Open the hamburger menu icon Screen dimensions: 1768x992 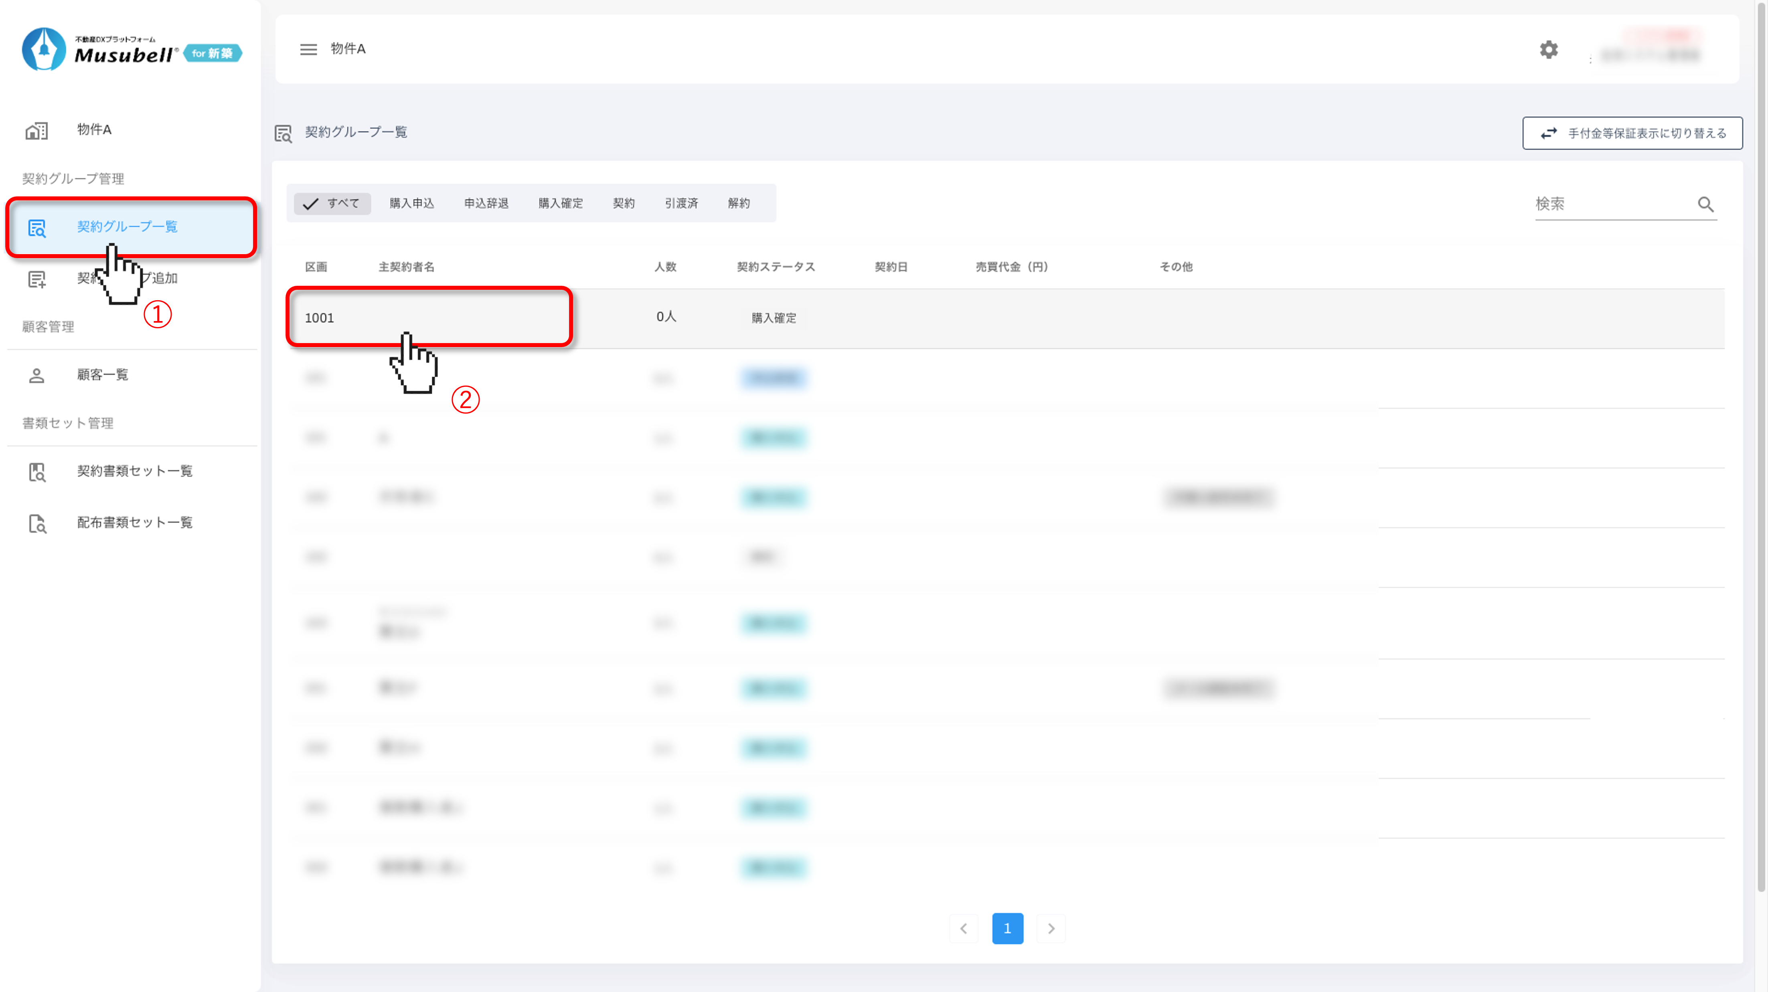(x=308, y=49)
